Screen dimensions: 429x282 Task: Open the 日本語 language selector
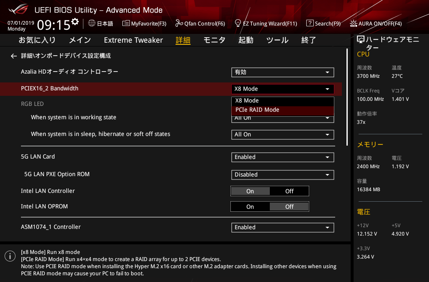(x=101, y=23)
